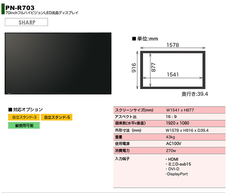The width and height of the screenshot is (227, 193).
Task: Click the ミニD-sub15 input entry
Action: tap(178, 164)
